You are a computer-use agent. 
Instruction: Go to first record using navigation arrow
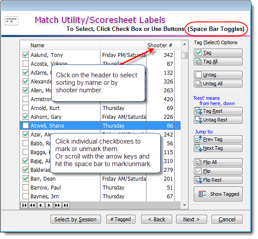click(x=24, y=205)
